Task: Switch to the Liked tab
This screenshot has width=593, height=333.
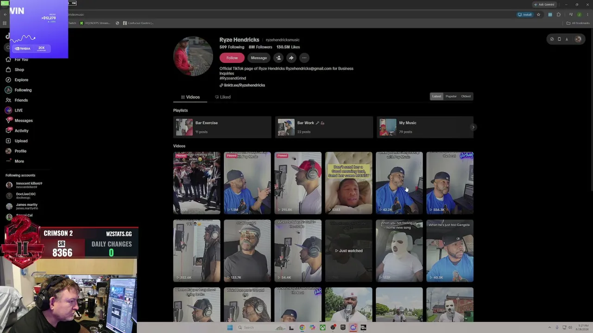Action: 223,97
